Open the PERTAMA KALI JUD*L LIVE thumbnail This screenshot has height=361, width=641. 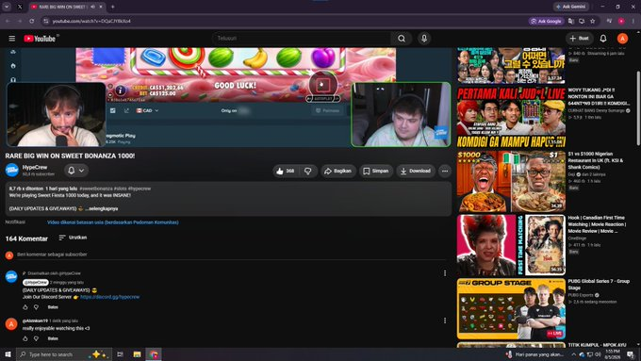pos(511,117)
